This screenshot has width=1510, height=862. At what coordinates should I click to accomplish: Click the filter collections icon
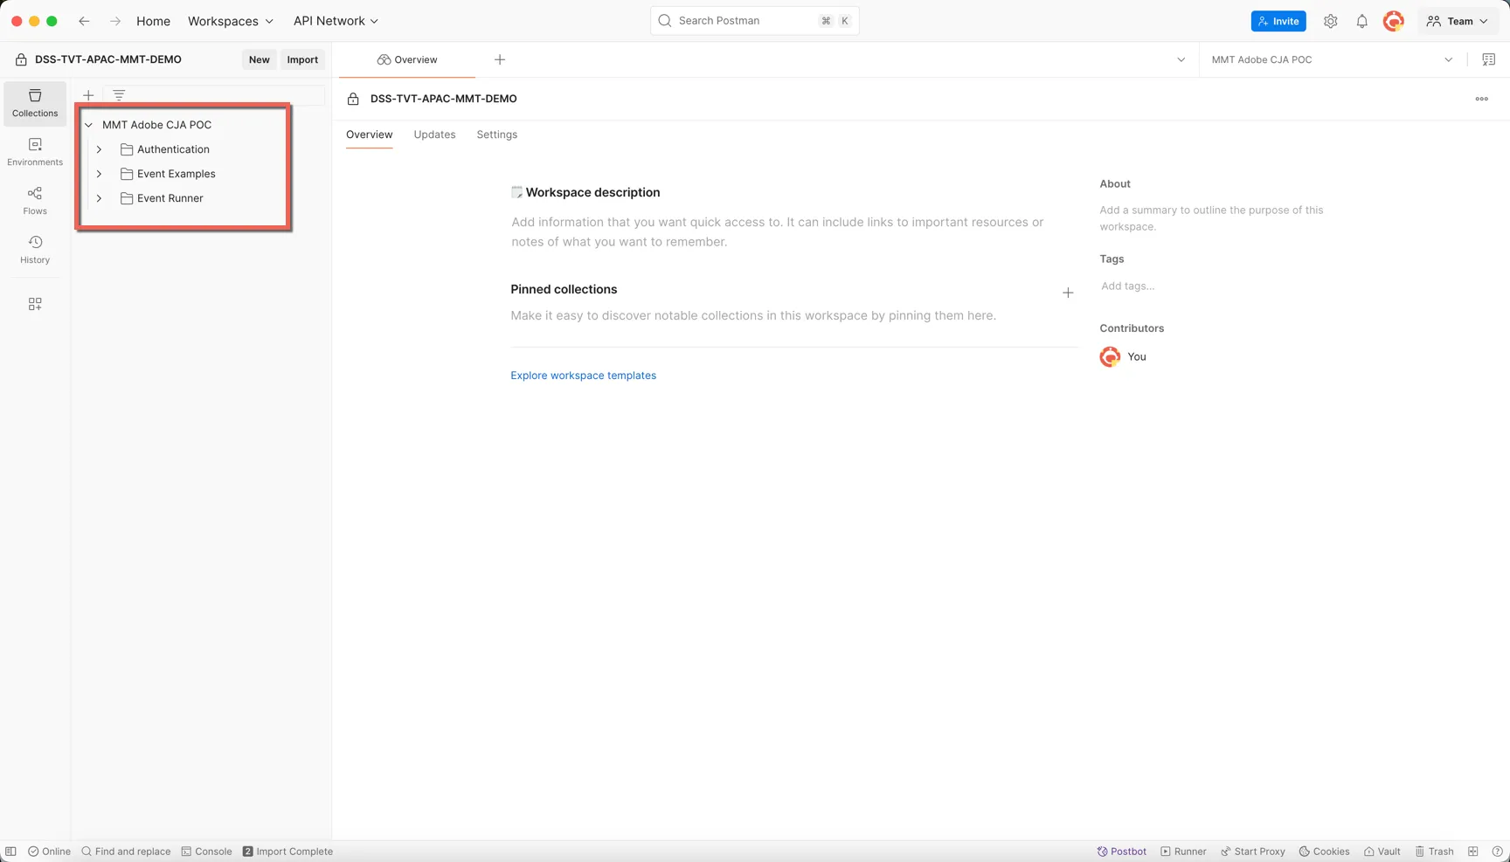(119, 95)
